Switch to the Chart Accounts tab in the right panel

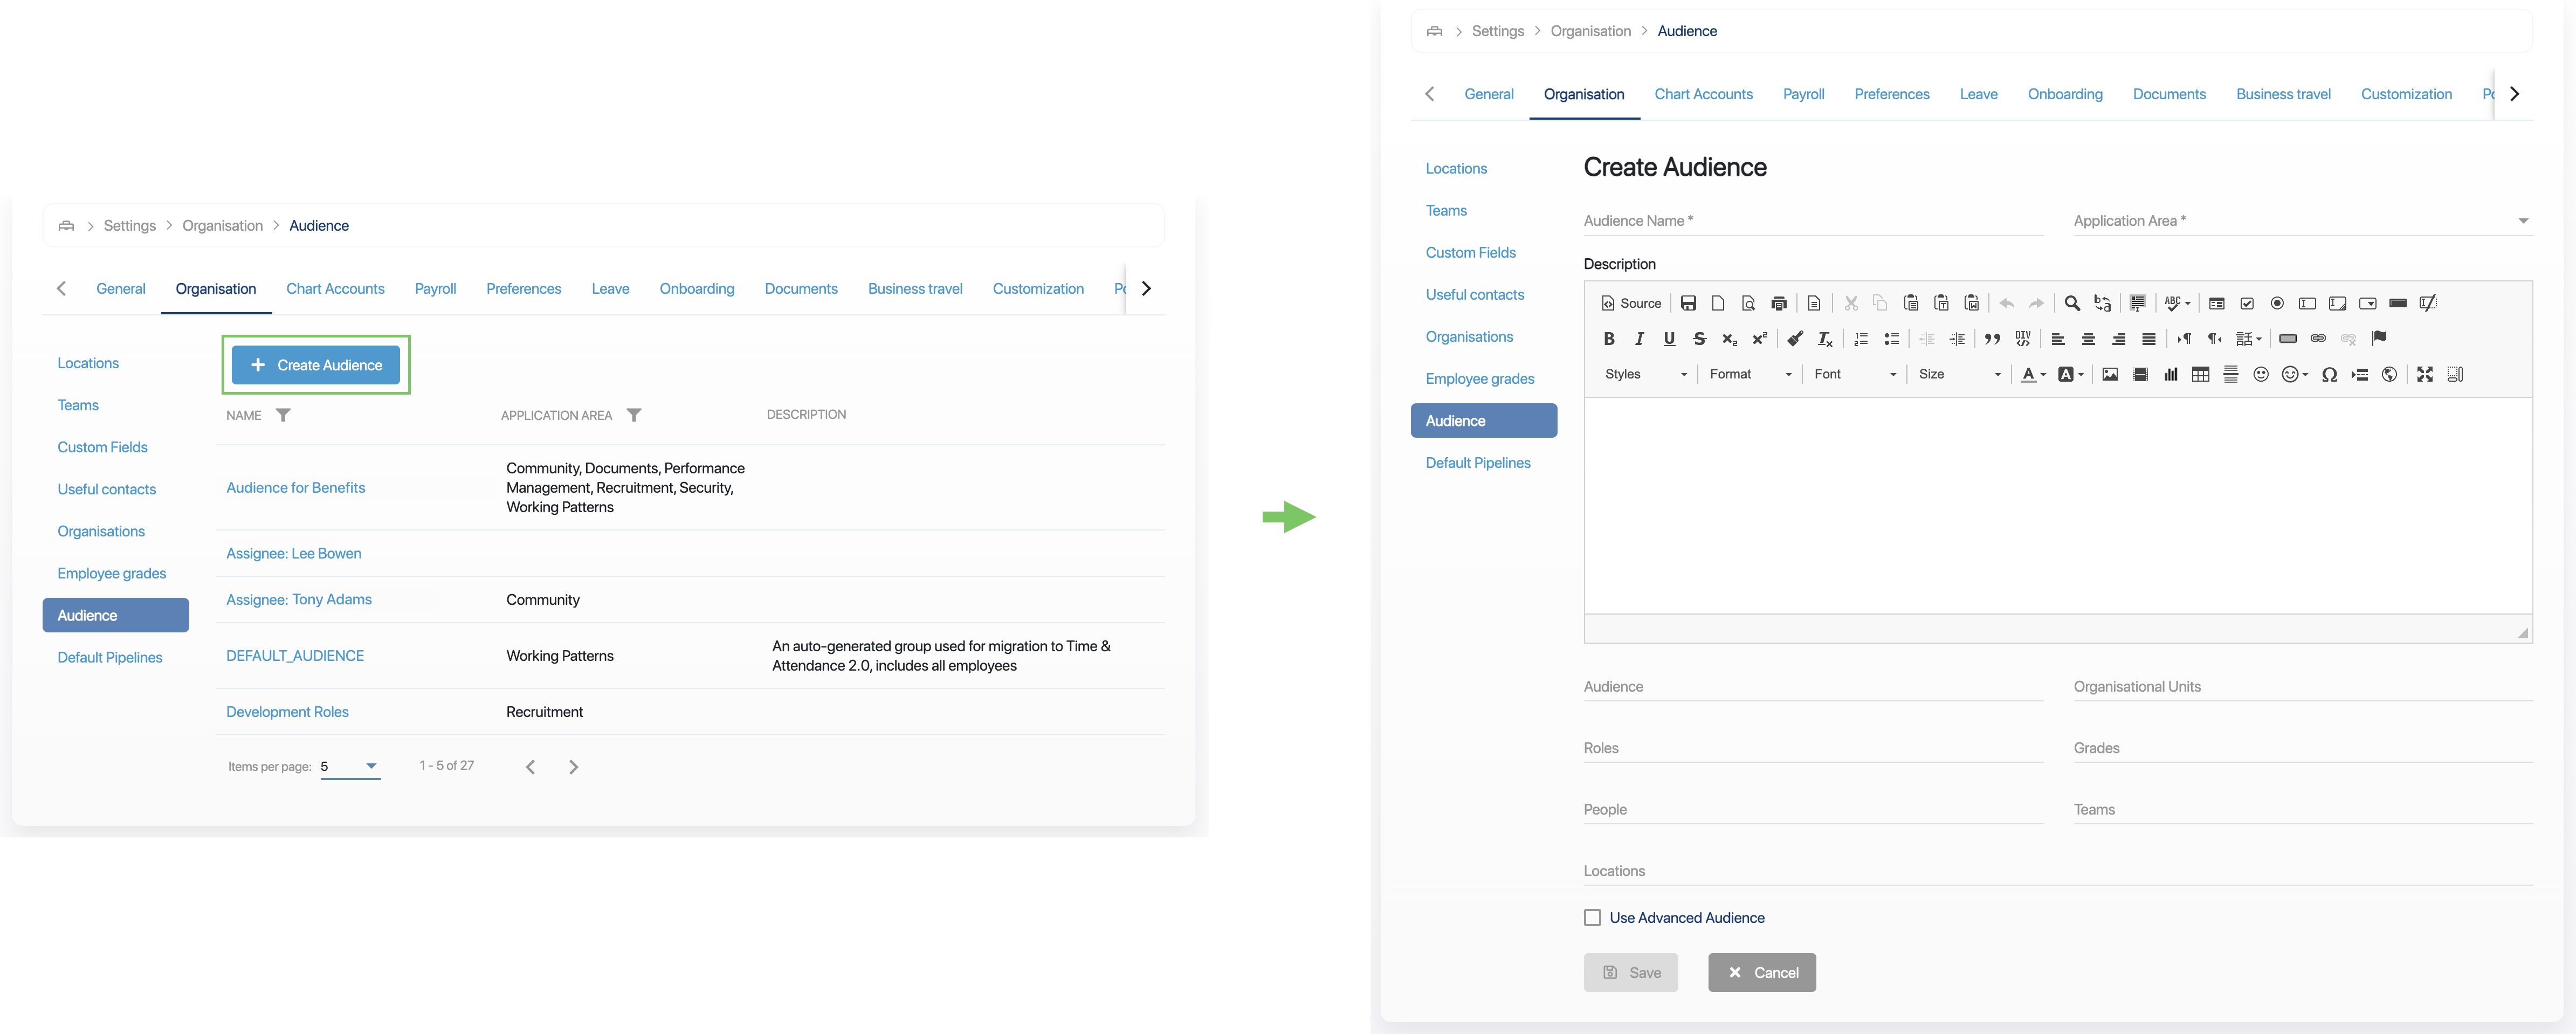[1703, 94]
